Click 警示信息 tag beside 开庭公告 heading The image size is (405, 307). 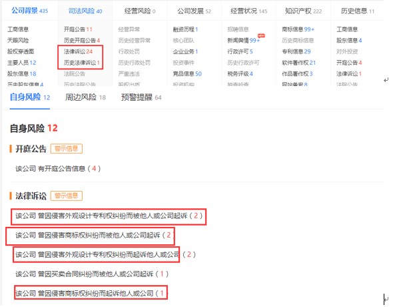67,149
